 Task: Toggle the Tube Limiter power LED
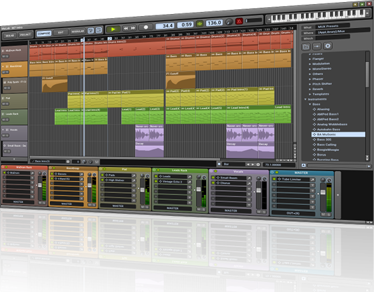coord(274,179)
